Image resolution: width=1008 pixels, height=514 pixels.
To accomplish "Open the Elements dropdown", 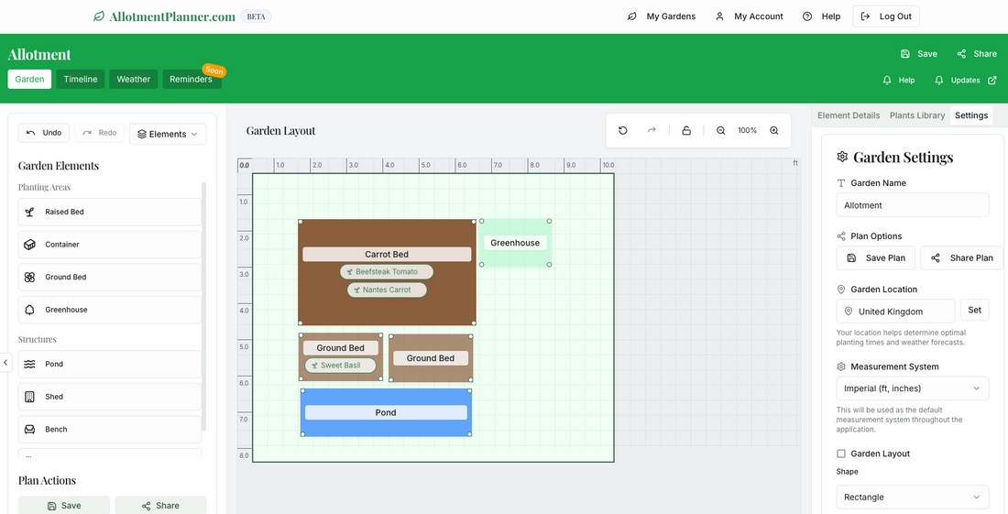I will point(168,134).
